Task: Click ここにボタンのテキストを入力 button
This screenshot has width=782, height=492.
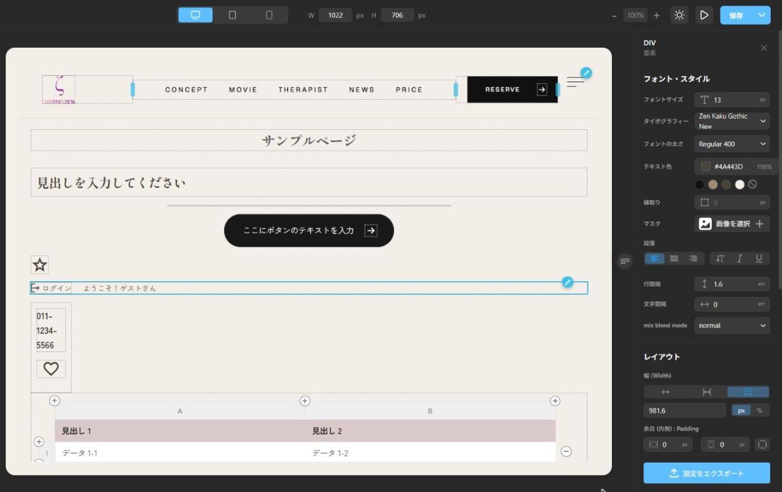Action: click(309, 230)
